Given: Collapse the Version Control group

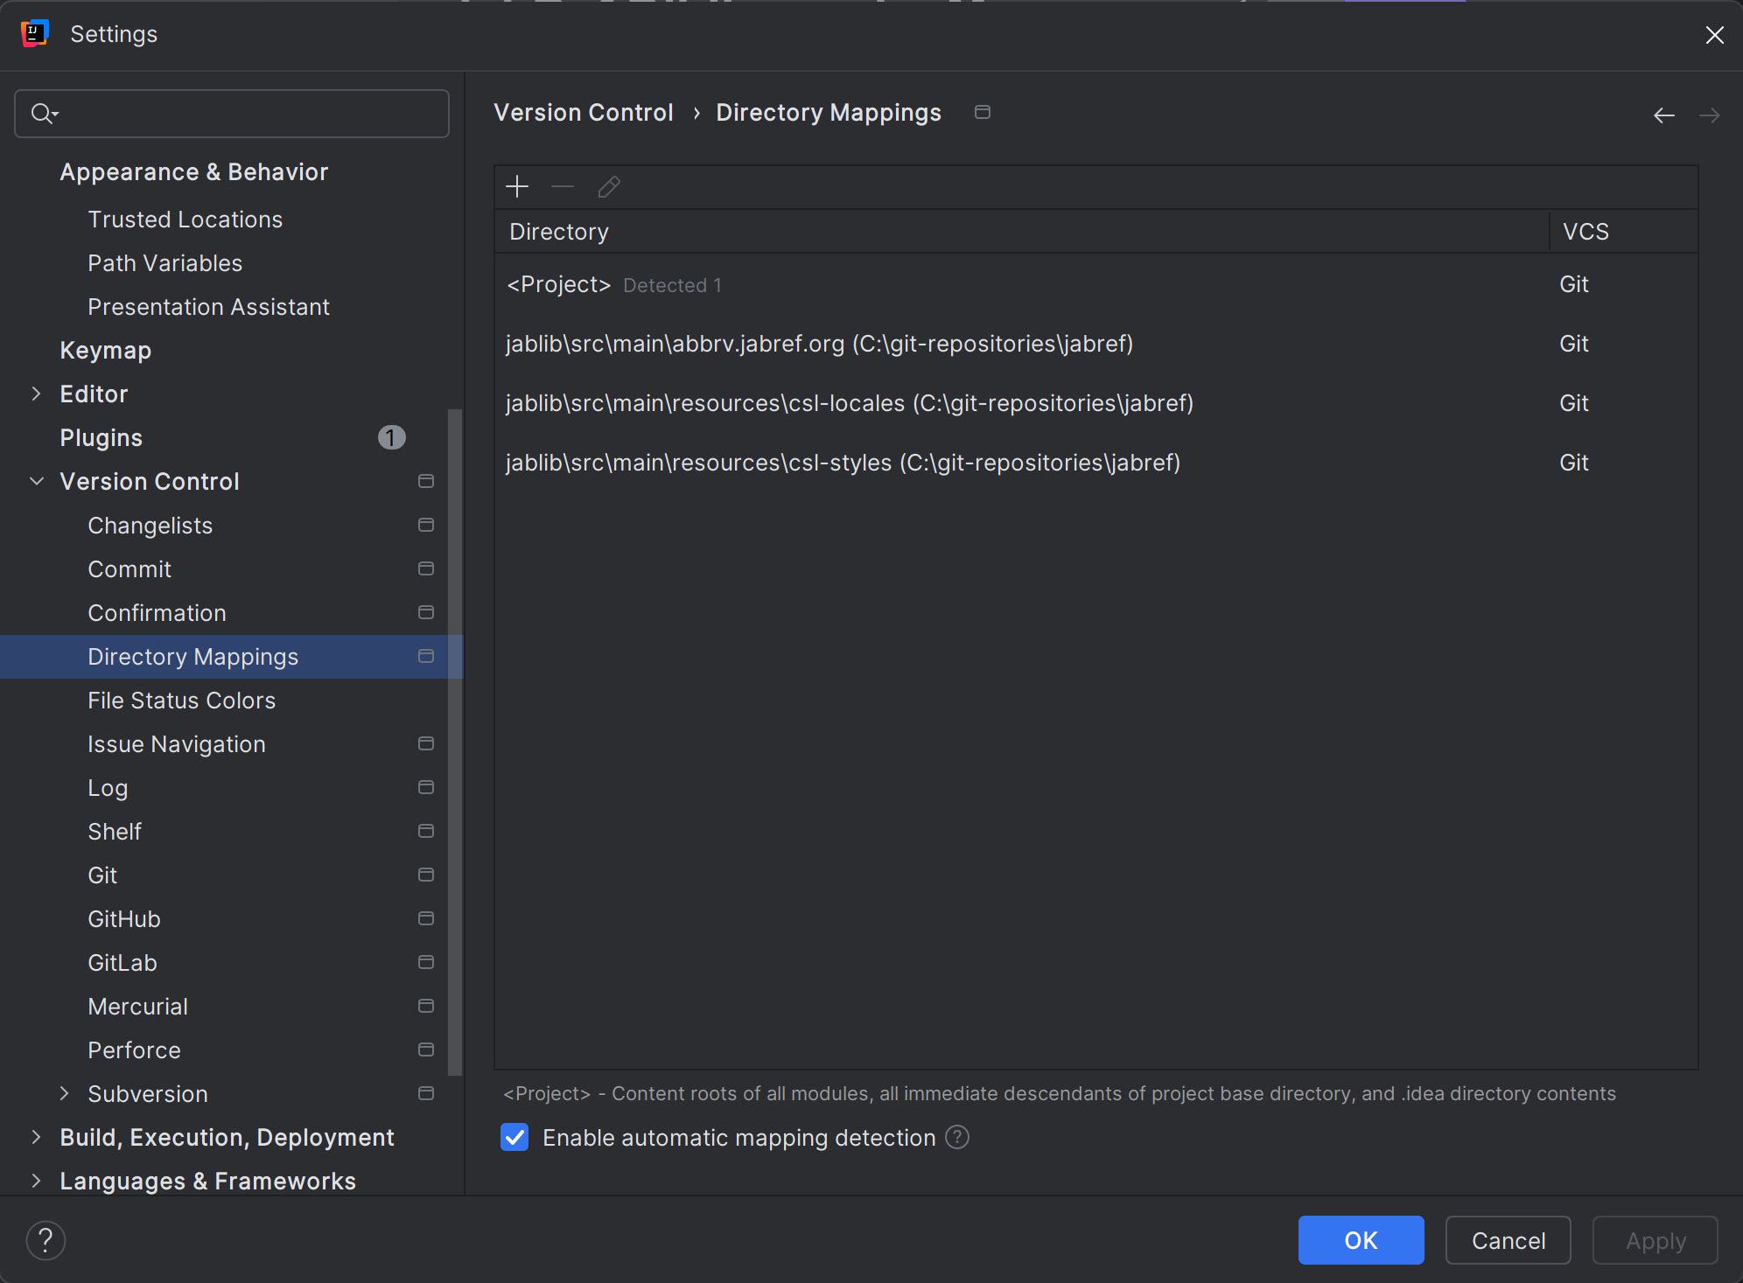Looking at the screenshot, I should pyautogui.click(x=36, y=481).
